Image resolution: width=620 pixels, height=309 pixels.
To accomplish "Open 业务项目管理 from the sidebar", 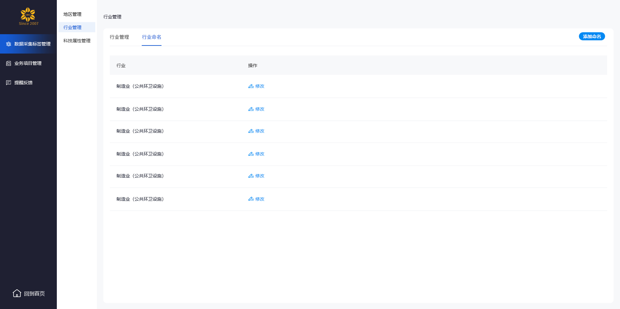I will 28,63.
